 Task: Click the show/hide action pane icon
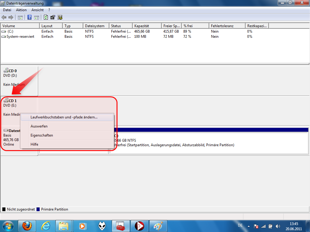tap(36, 17)
